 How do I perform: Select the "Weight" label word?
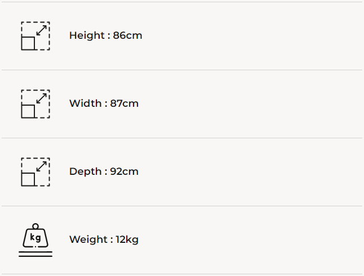pyautogui.click(x=87, y=239)
